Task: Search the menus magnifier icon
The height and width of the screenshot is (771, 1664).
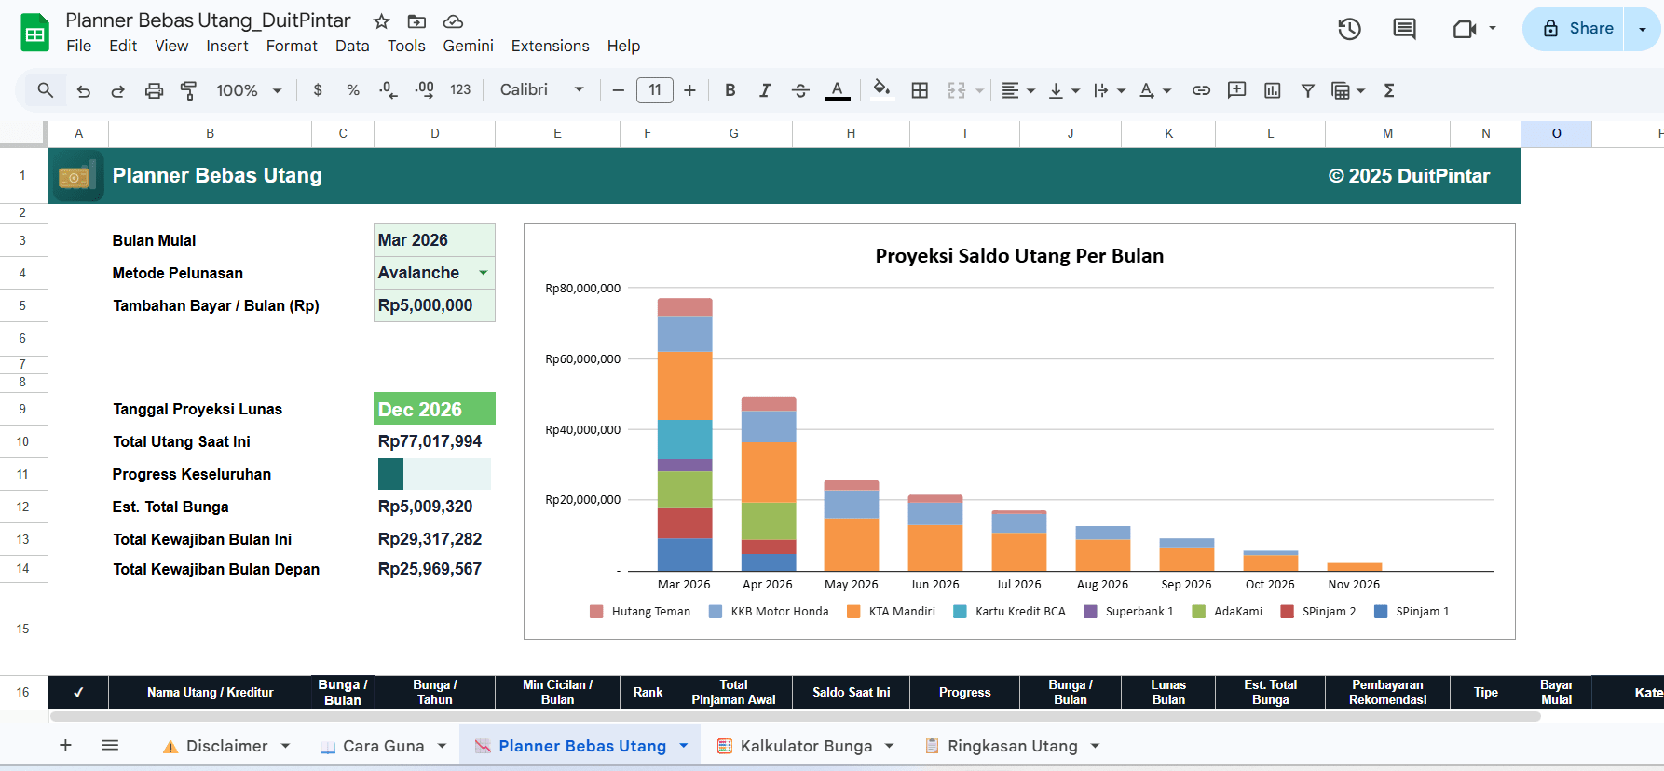Action: (45, 90)
